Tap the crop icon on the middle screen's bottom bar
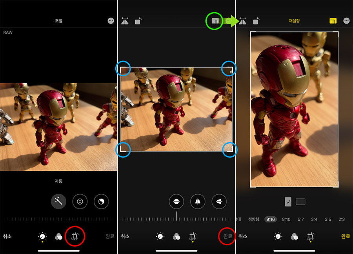 [x=193, y=237]
